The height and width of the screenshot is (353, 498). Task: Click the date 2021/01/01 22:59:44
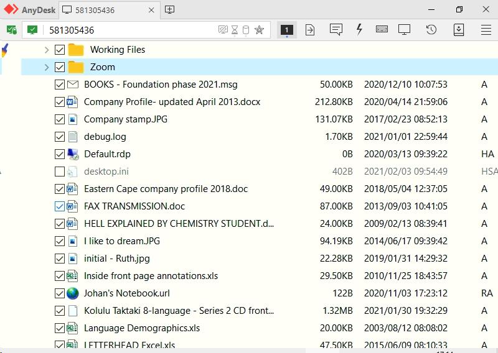coord(406,137)
